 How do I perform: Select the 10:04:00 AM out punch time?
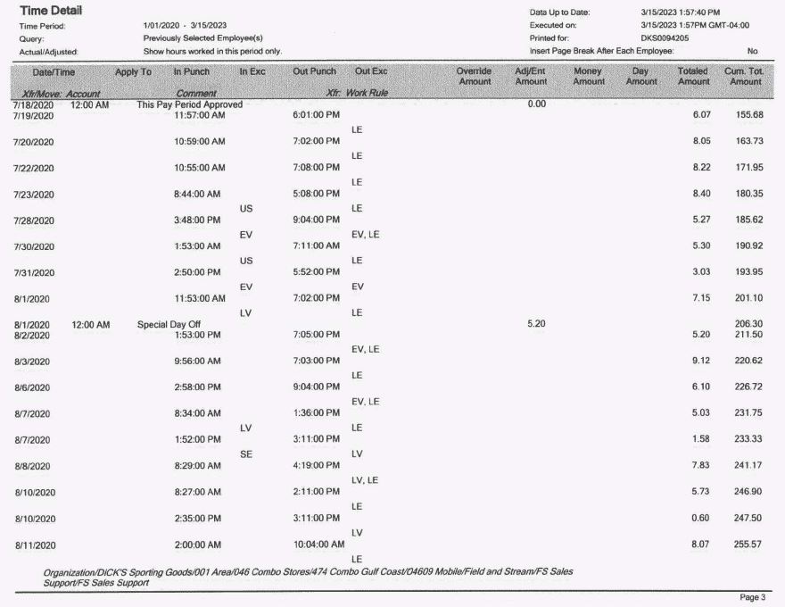point(318,543)
